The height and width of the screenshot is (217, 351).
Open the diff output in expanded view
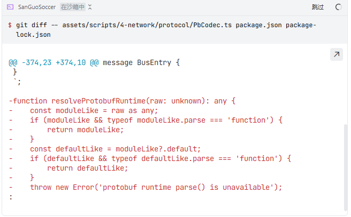pos(337,54)
